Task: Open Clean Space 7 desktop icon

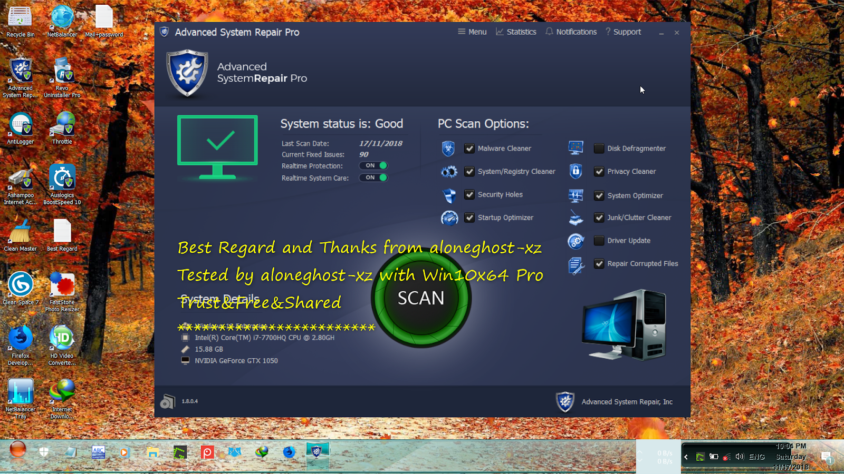Action: click(x=21, y=289)
